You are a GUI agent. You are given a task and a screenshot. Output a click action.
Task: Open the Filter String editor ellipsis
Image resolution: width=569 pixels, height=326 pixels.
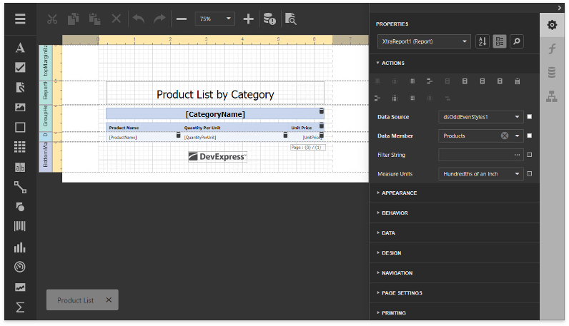coord(517,155)
